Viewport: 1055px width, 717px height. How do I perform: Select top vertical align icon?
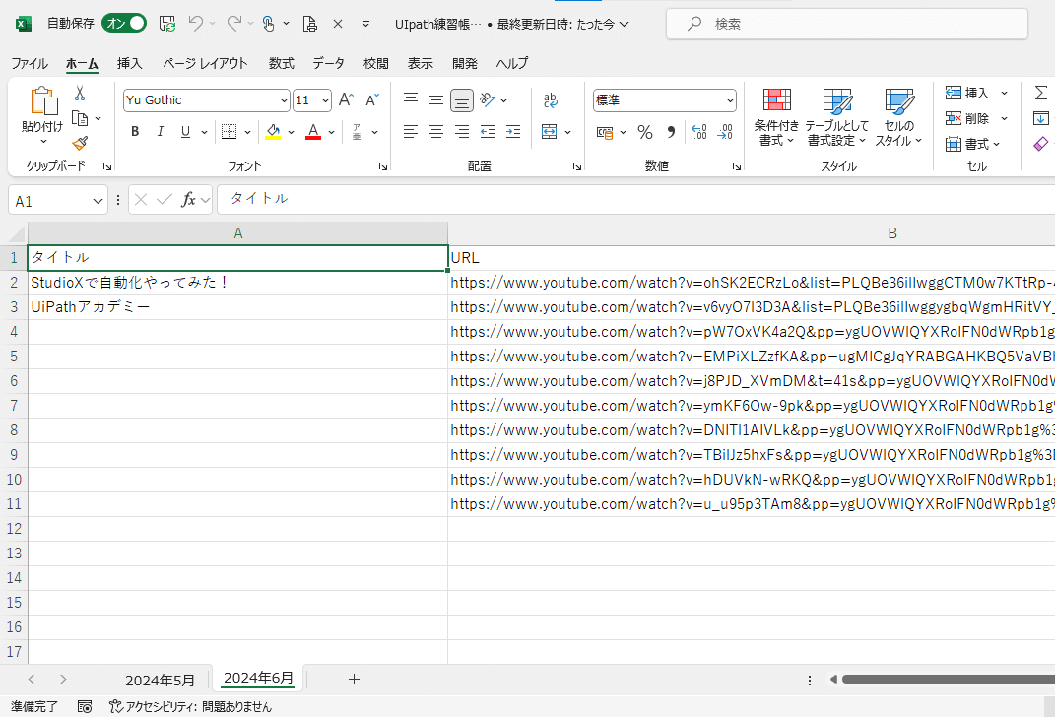pos(411,100)
